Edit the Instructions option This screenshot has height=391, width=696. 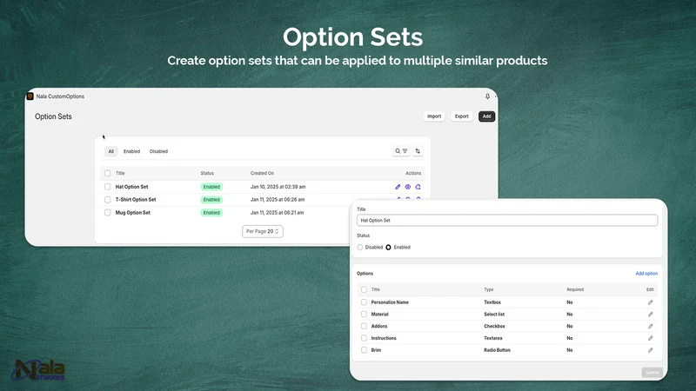tap(650, 338)
